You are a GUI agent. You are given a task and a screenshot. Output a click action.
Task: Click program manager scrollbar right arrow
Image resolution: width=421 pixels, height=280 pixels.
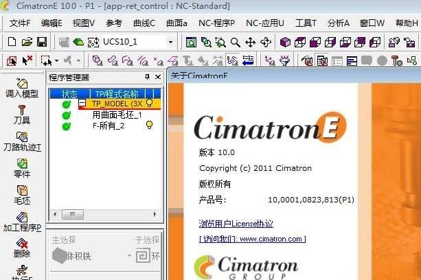pyautogui.click(x=155, y=214)
